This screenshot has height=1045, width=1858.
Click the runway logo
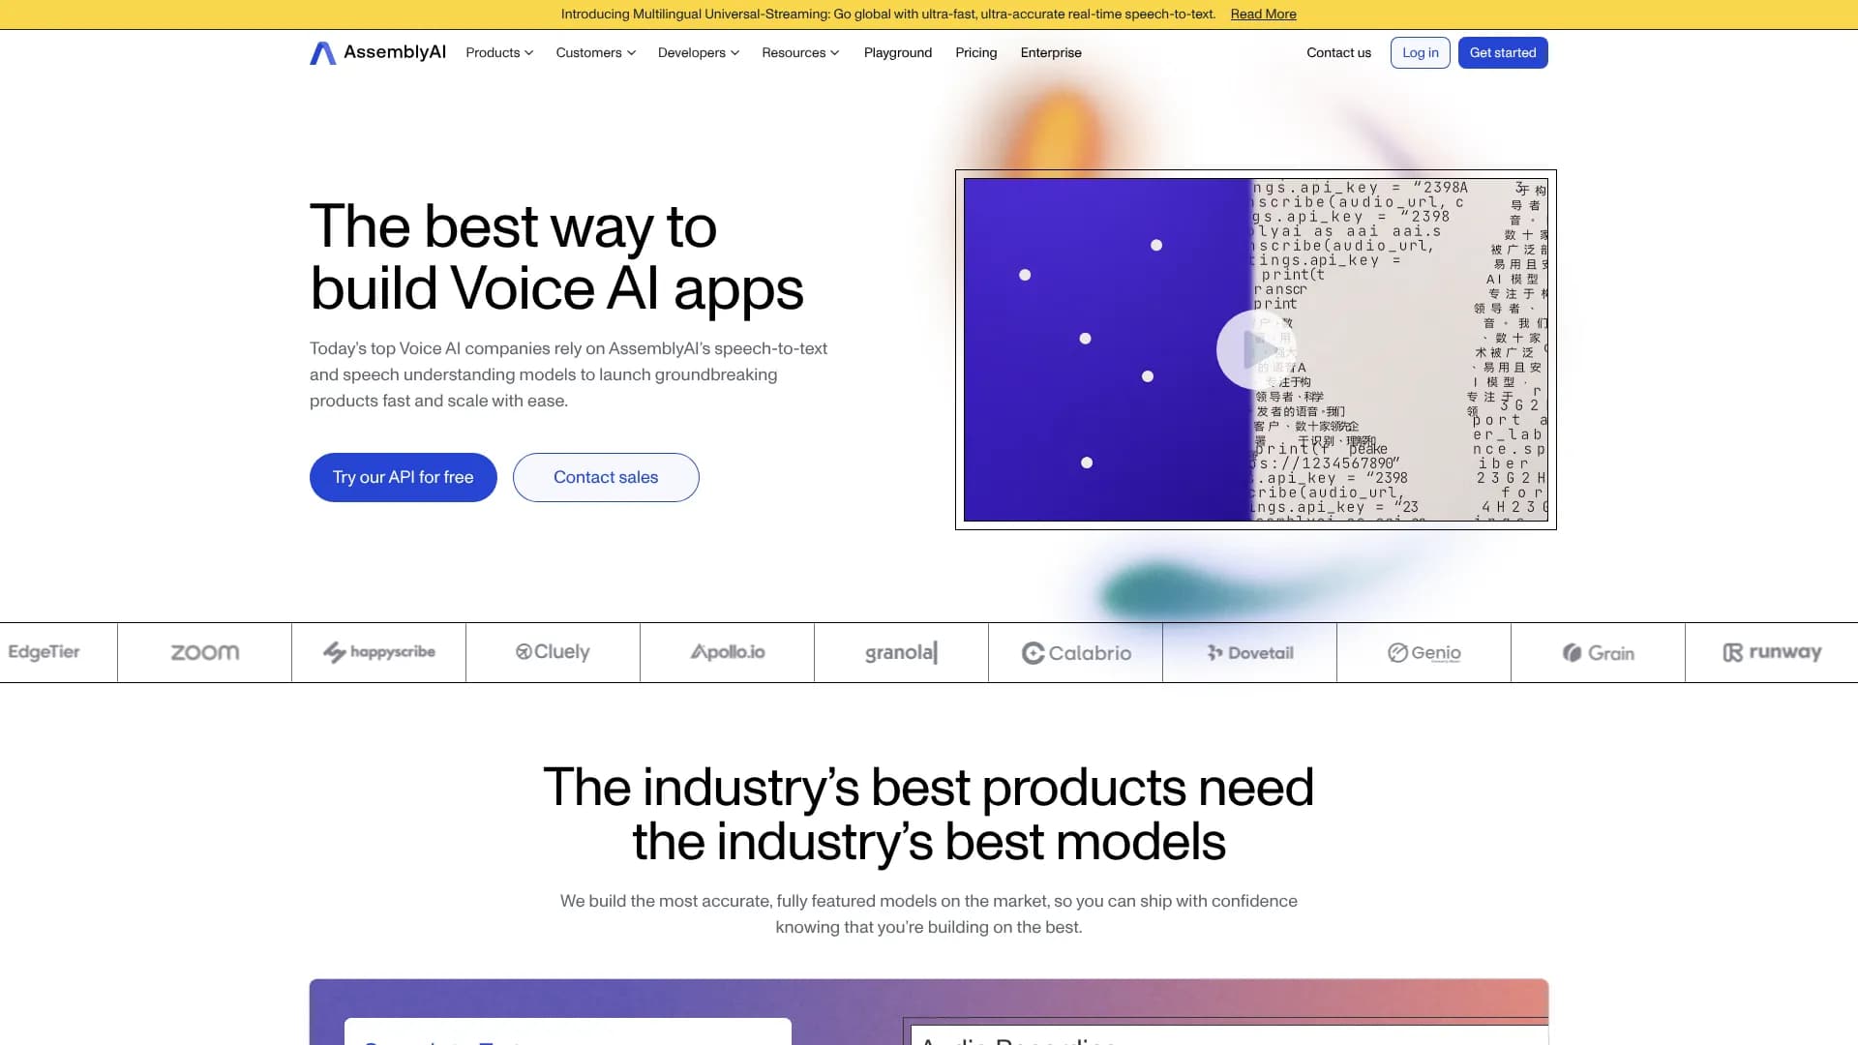[1772, 652]
